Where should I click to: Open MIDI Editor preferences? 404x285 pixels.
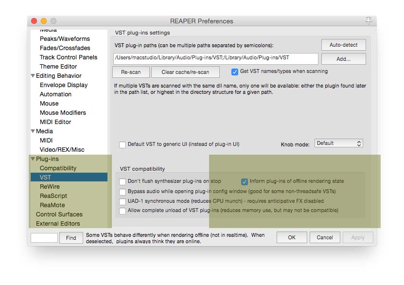click(x=55, y=122)
